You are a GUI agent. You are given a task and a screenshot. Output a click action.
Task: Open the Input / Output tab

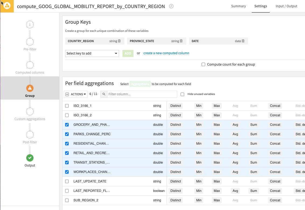point(286,6)
